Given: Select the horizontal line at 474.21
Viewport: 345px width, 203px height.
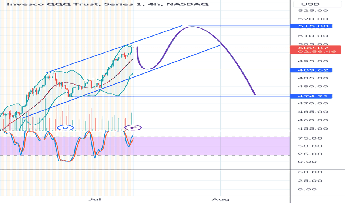Looking at the screenshot, I should tap(180, 96).
